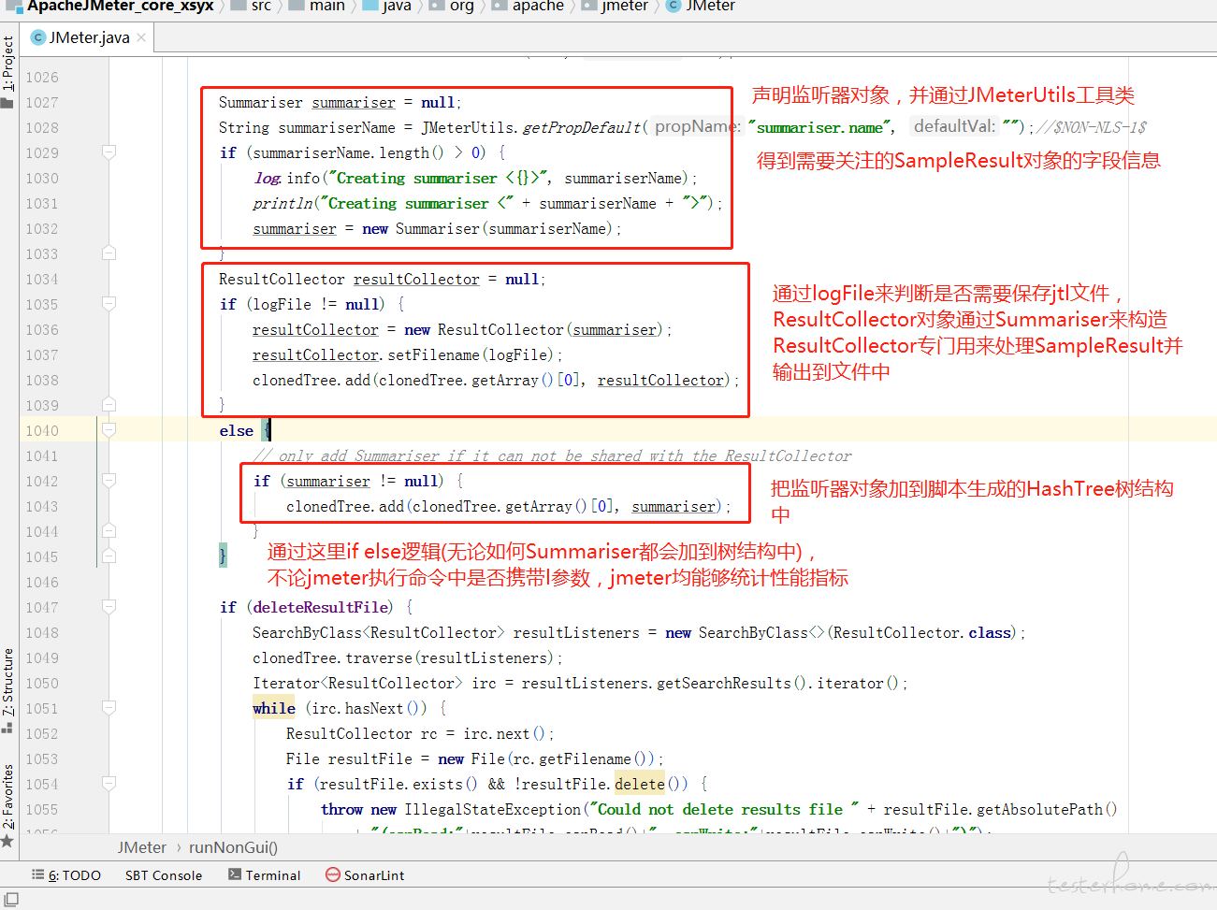Click "Iterator<ResultCollector>" type on line 1050

tap(357, 683)
